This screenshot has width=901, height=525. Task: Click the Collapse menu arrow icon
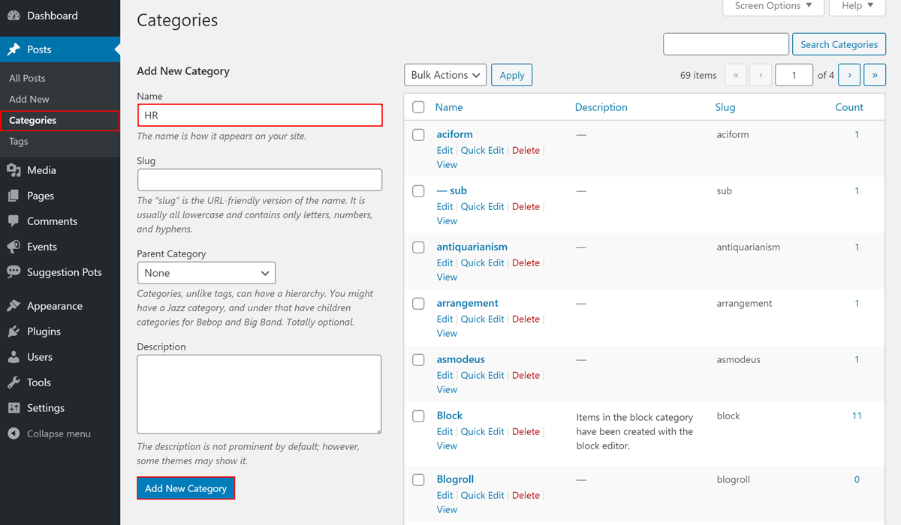point(14,433)
